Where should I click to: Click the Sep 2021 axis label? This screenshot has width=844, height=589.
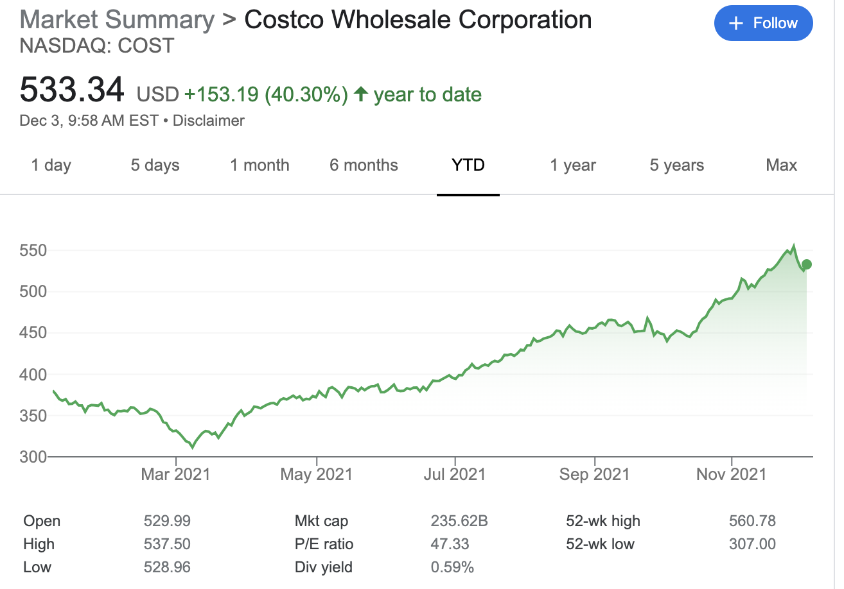(595, 475)
